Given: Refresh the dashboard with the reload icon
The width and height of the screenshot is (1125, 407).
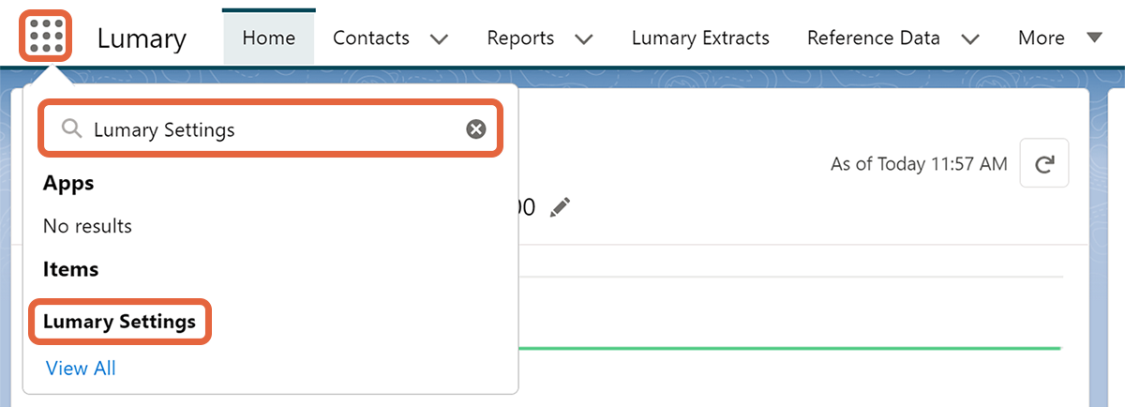Looking at the screenshot, I should [x=1043, y=164].
